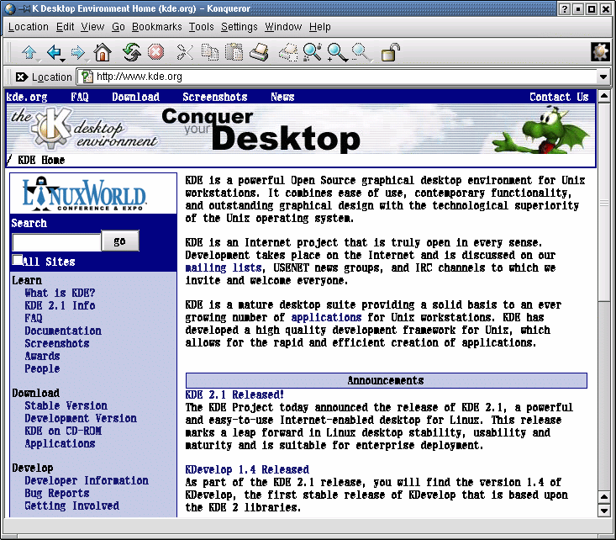Click the Forward arrow icon
The width and height of the screenshot is (616, 540).
[78, 52]
